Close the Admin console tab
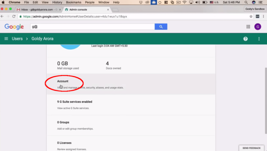 point(108,10)
